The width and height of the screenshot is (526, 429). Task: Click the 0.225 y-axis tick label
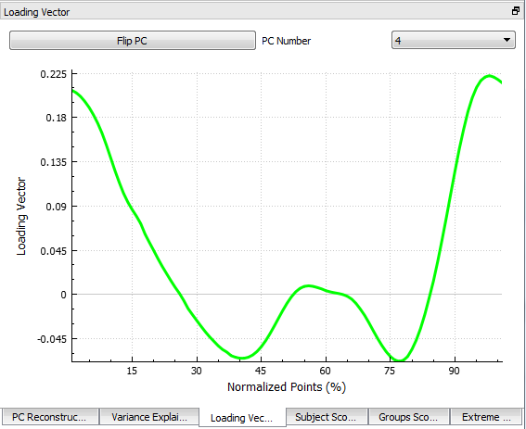click(x=54, y=74)
